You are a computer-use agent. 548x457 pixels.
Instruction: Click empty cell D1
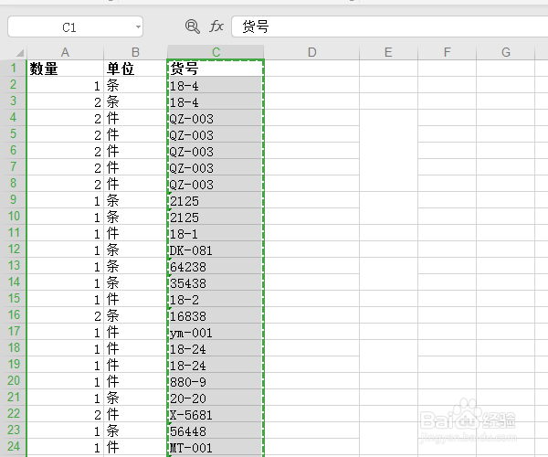(x=311, y=69)
